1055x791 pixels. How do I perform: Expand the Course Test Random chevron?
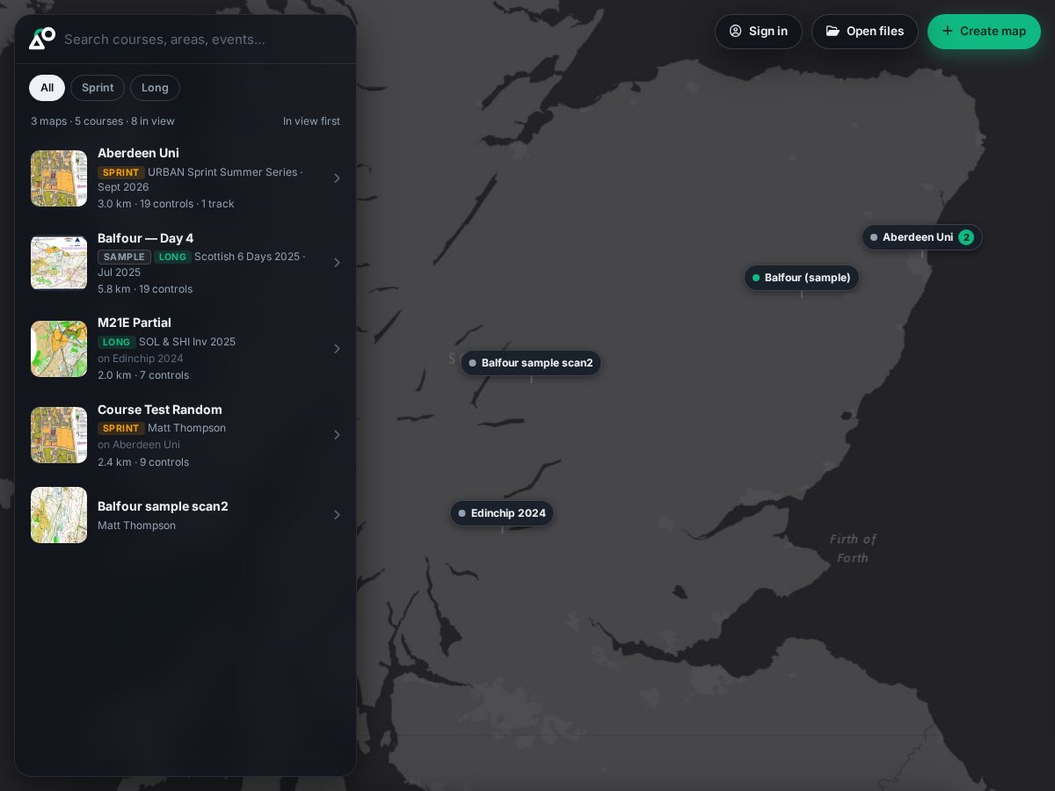pyautogui.click(x=337, y=435)
